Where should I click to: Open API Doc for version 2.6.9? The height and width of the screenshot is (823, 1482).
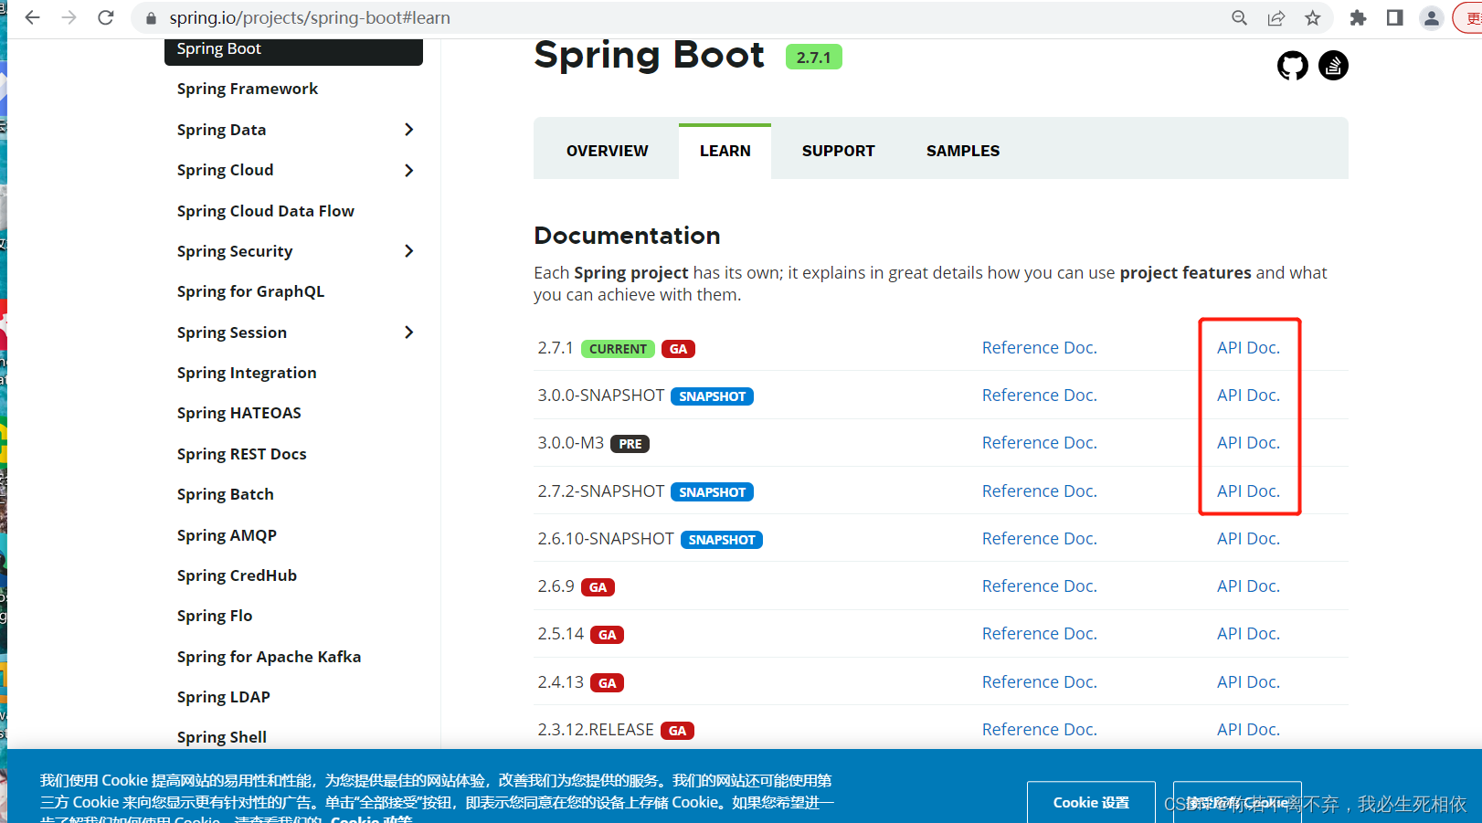point(1248,586)
